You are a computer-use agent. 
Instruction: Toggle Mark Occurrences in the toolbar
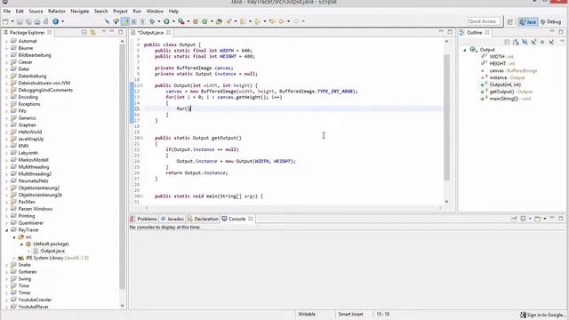coord(125,21)
